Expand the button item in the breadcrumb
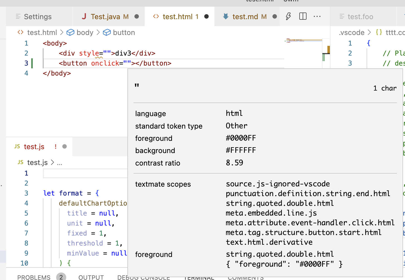This screenshot has width=405, height=280. pos(124,32)
